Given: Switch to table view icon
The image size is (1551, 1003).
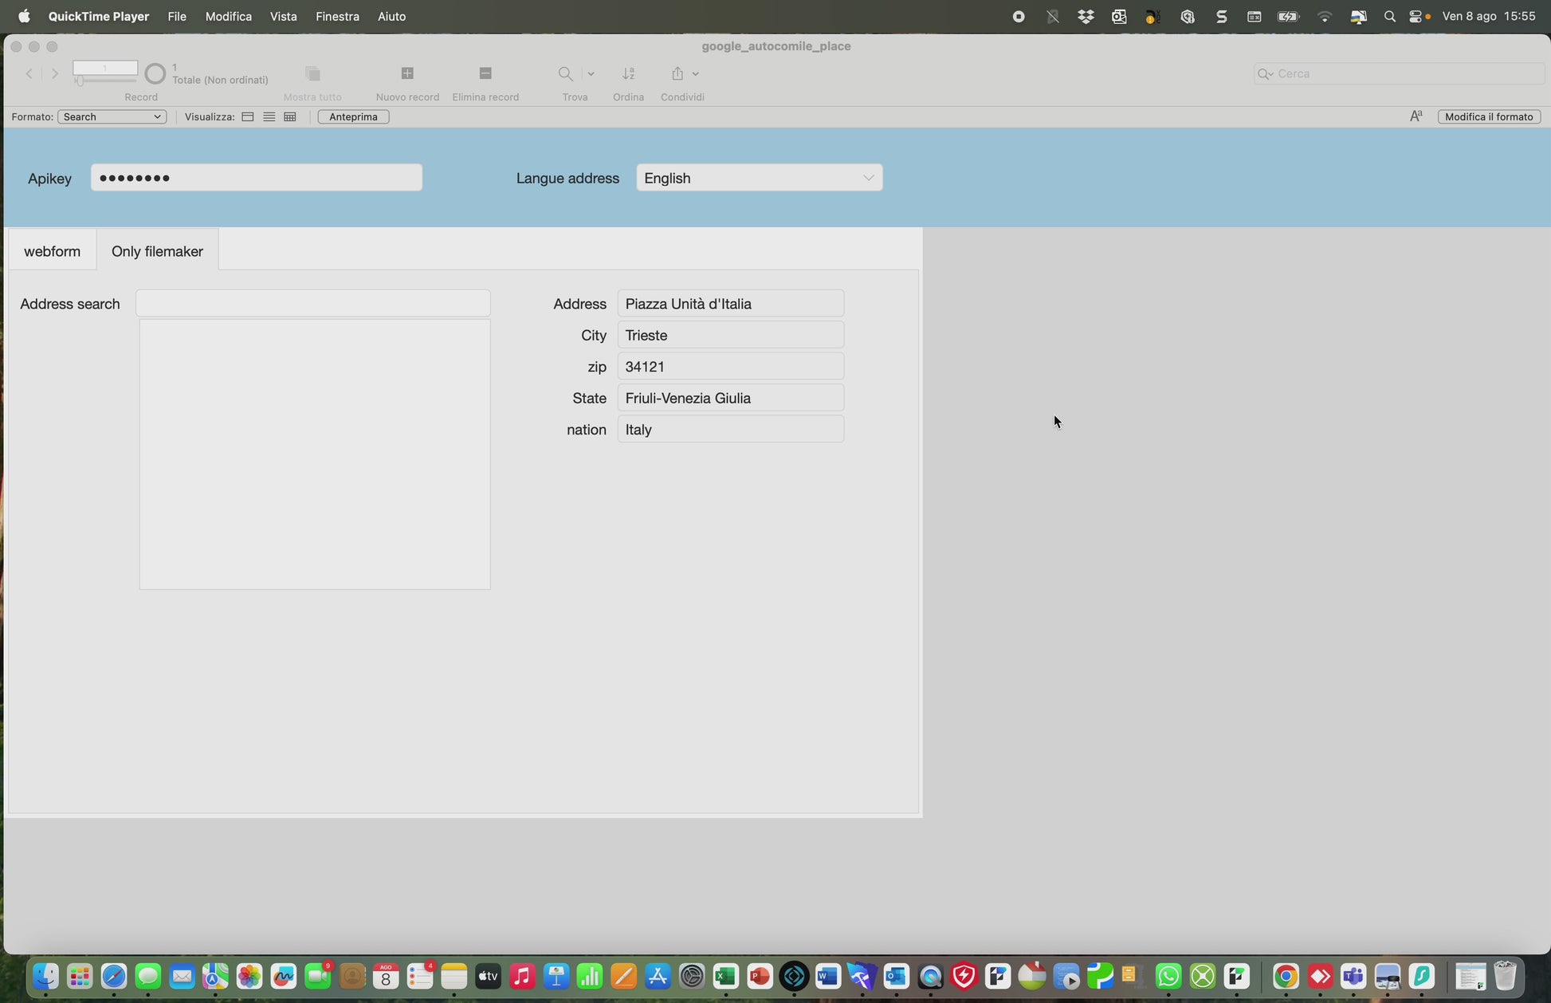Looking at the screenshot, I should [290, 116].
